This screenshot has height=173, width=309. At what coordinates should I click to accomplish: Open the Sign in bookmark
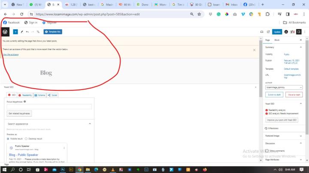(31, 23)
